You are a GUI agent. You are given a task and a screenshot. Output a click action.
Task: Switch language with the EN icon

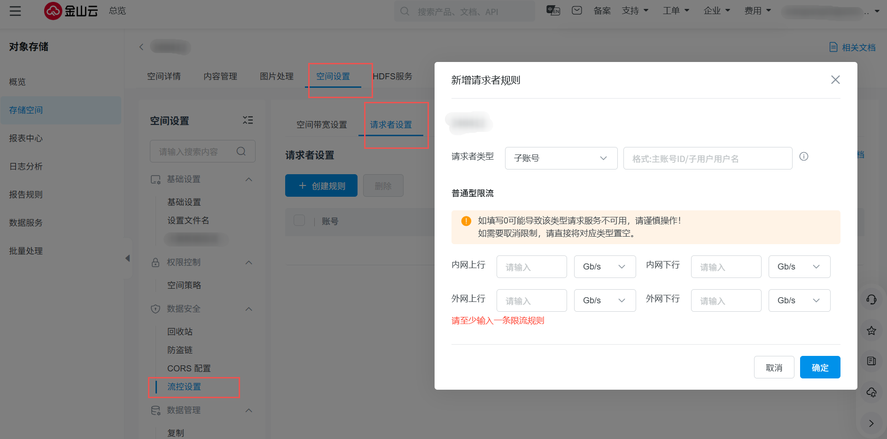coord(553,10)
